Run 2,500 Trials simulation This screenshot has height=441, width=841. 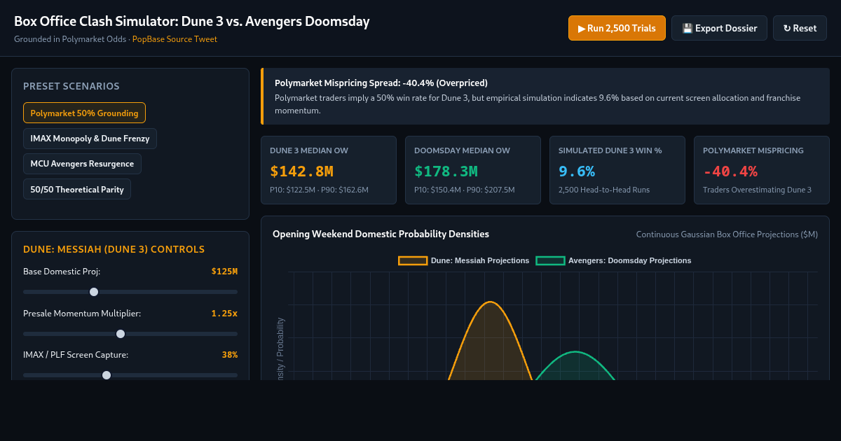pos(617,28)
